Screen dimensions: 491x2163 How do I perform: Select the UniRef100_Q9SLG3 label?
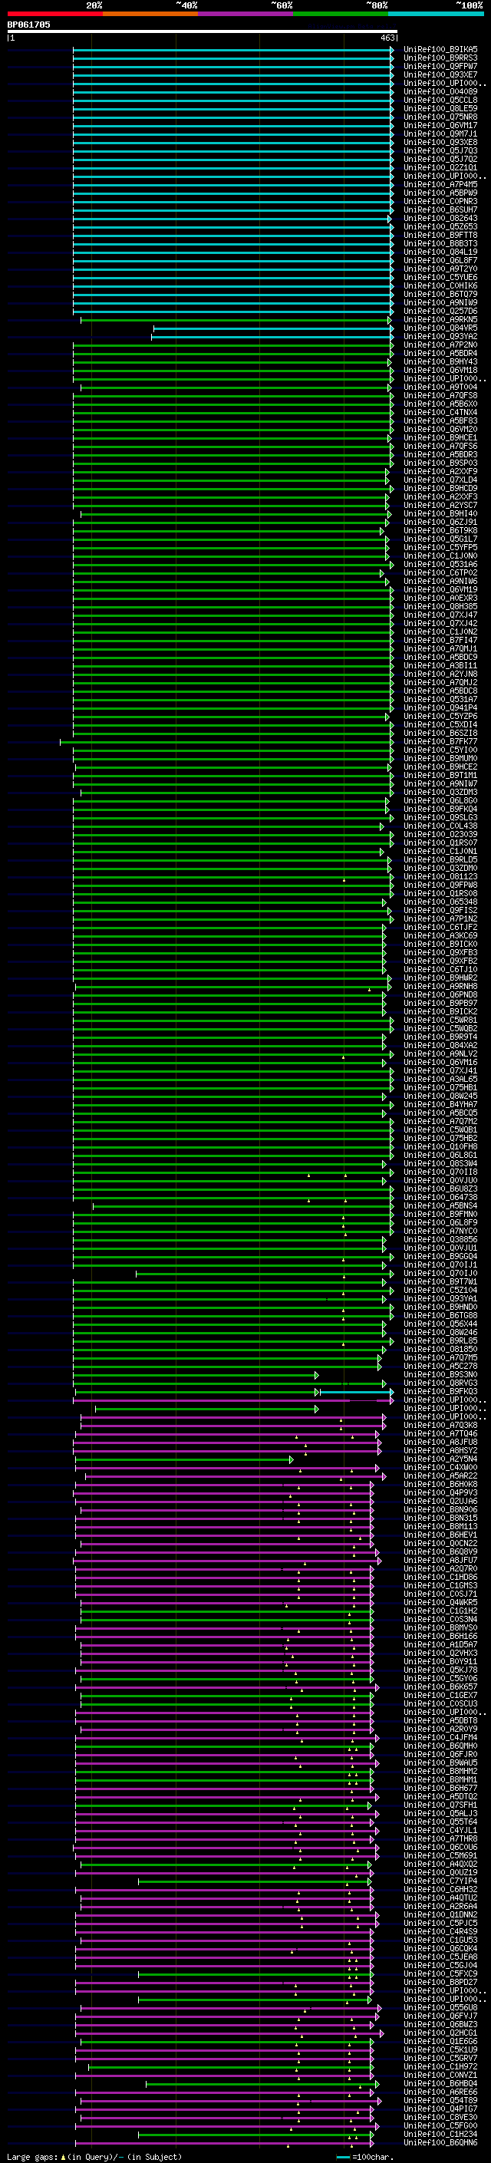tap(440, 817)
